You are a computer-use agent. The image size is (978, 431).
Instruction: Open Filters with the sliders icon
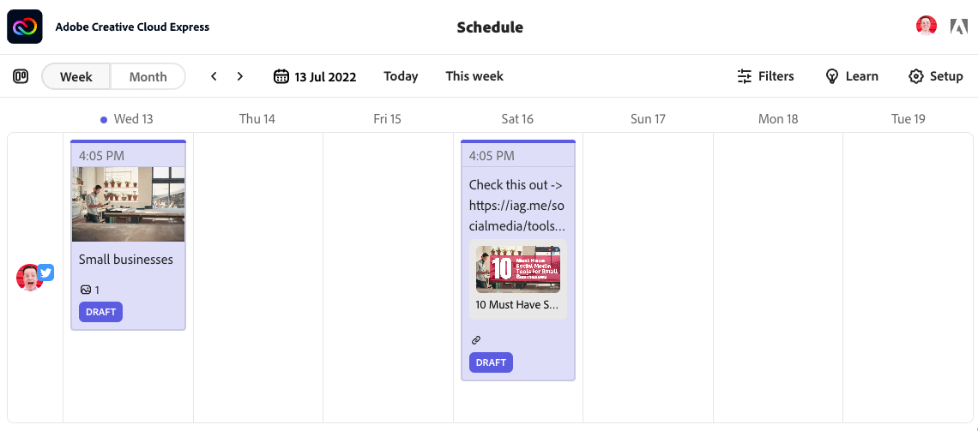744,76
